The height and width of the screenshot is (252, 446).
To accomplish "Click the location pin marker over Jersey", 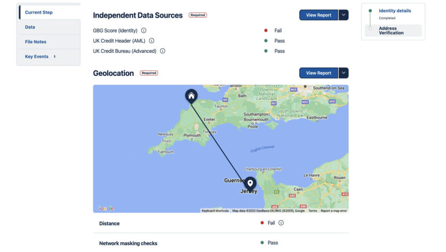I will pyautogui.click(x=250, y=183).
